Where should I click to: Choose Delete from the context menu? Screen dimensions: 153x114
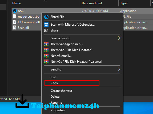[x=55, y=97]
